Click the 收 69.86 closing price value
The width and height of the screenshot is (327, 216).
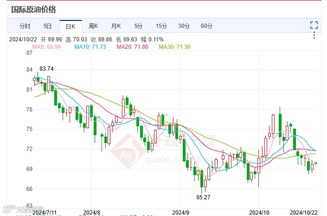102,39
